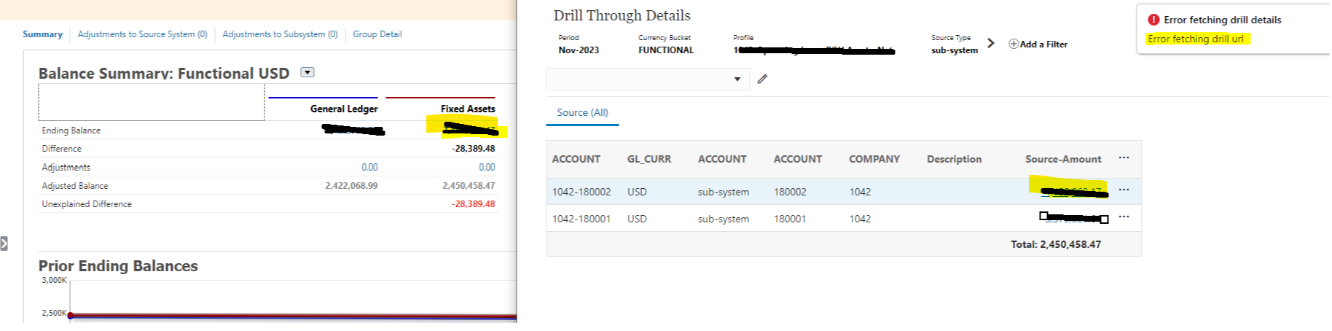
Task: Open the Summary tab
Action: 42,34
